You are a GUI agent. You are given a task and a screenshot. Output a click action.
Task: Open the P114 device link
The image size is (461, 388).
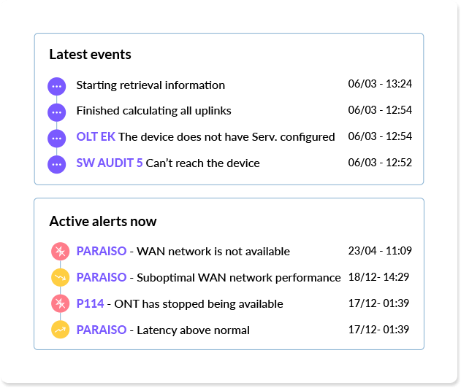coord(91,303)
